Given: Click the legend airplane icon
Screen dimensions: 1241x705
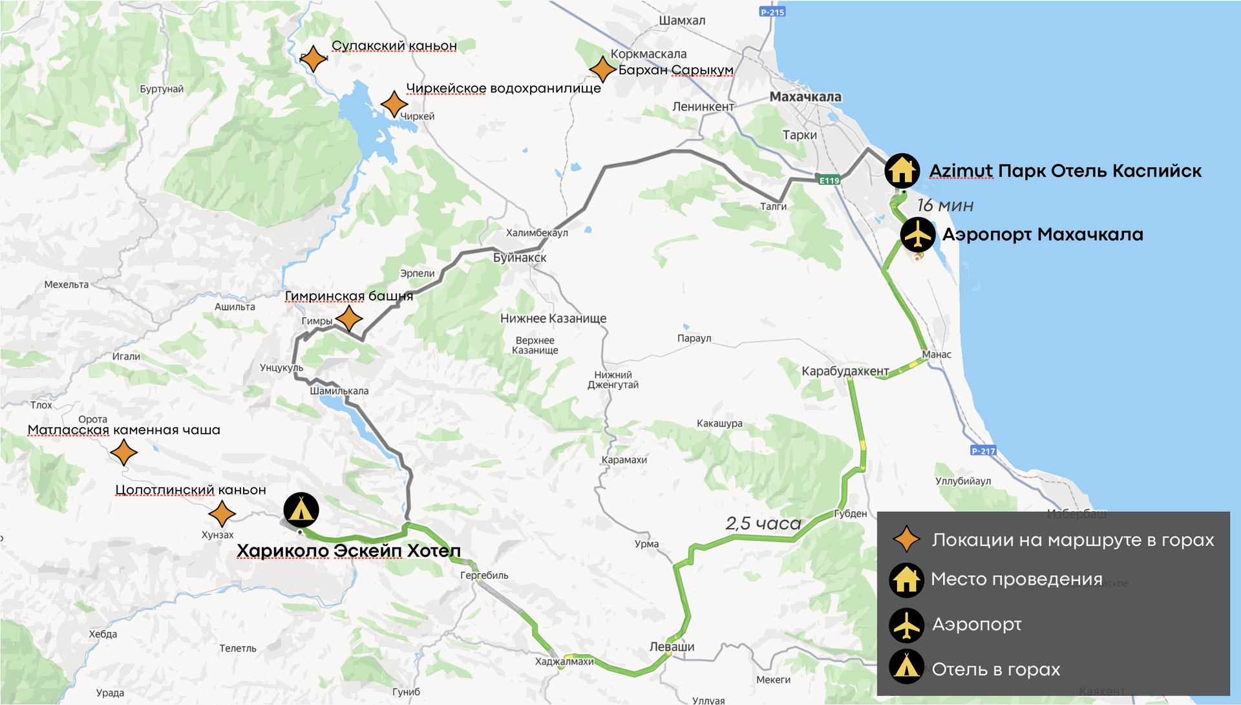Looking at the screenshot, I should tap(906, 625).
